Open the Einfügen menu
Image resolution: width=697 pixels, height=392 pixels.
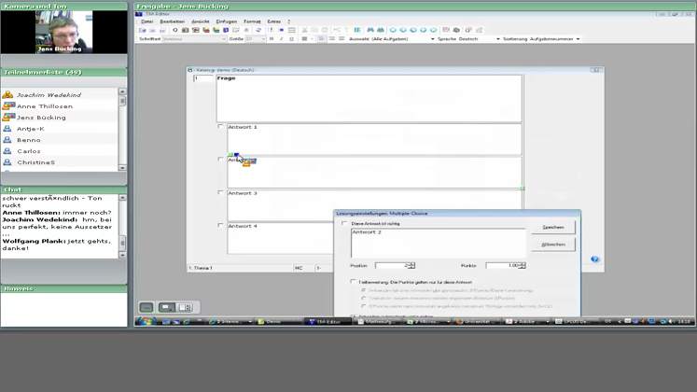click(226, 21)
